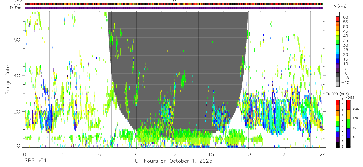363x167 pixels.
Task: Select x-axis tick label '24'
Action: (323, 154)
